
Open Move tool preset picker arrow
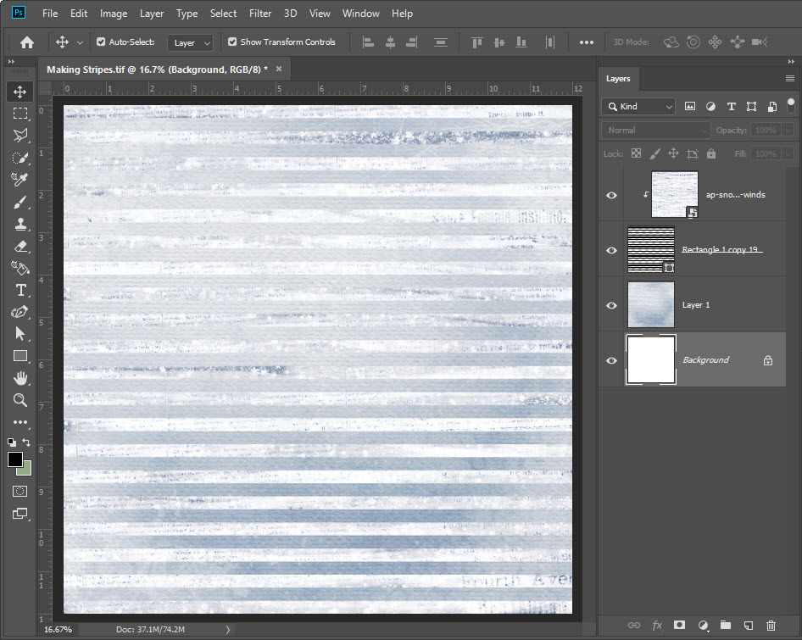click(80, 43)
